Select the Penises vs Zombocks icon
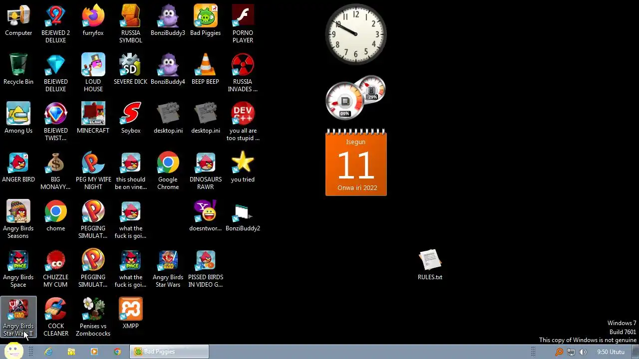This screenshot has height=359, width=639. (x=93, y=317)
